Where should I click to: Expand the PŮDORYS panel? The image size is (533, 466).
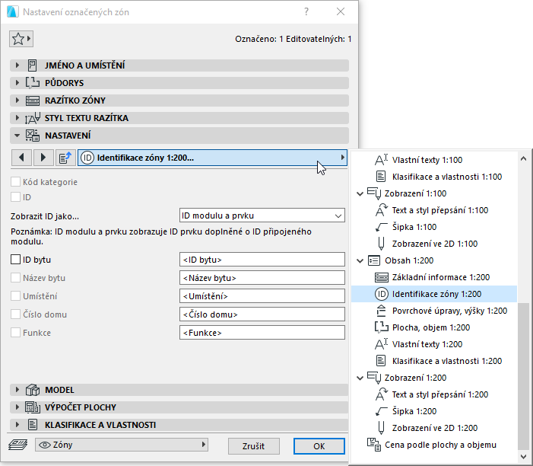coord(17,83)
